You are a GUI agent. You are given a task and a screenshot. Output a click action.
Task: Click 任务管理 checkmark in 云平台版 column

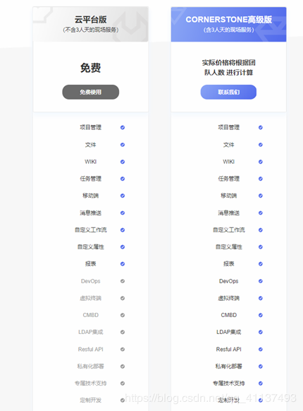pyautogui.click(x=123, y=179)
